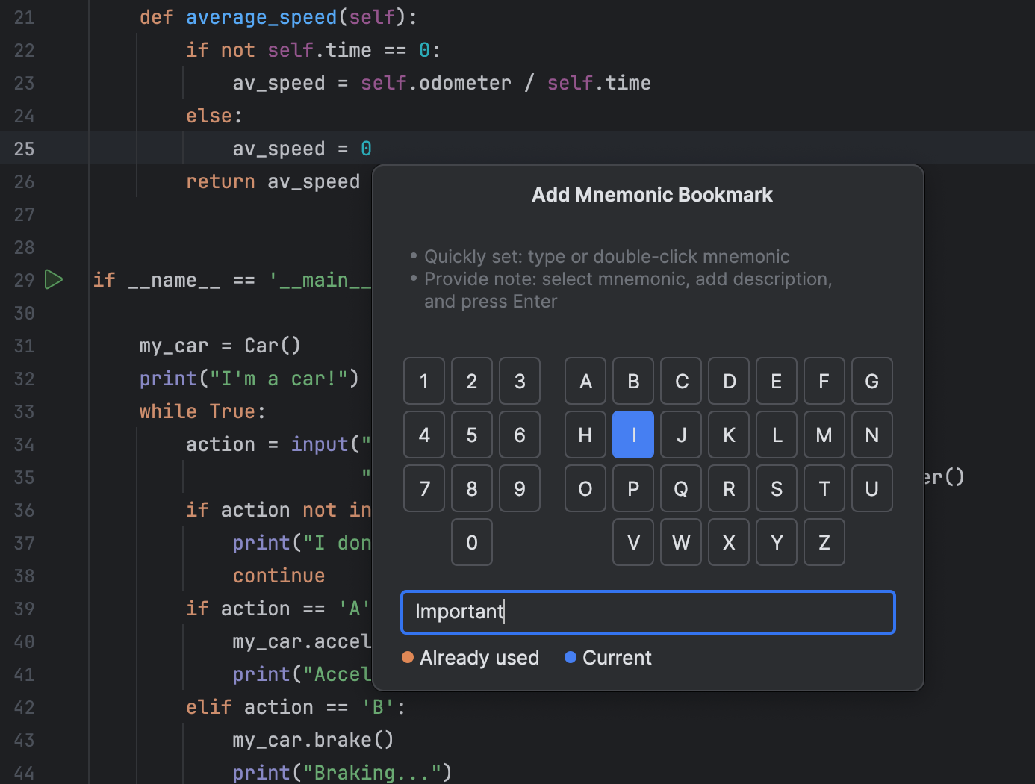Click the blue 'Current' legend dot
Image resolution: width=1035 pixels, height=784 pixels.
(x=571, y=657)
